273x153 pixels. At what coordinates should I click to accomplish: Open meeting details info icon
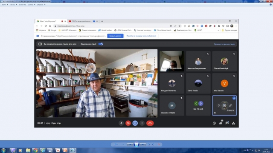click(x=214, y=123)
